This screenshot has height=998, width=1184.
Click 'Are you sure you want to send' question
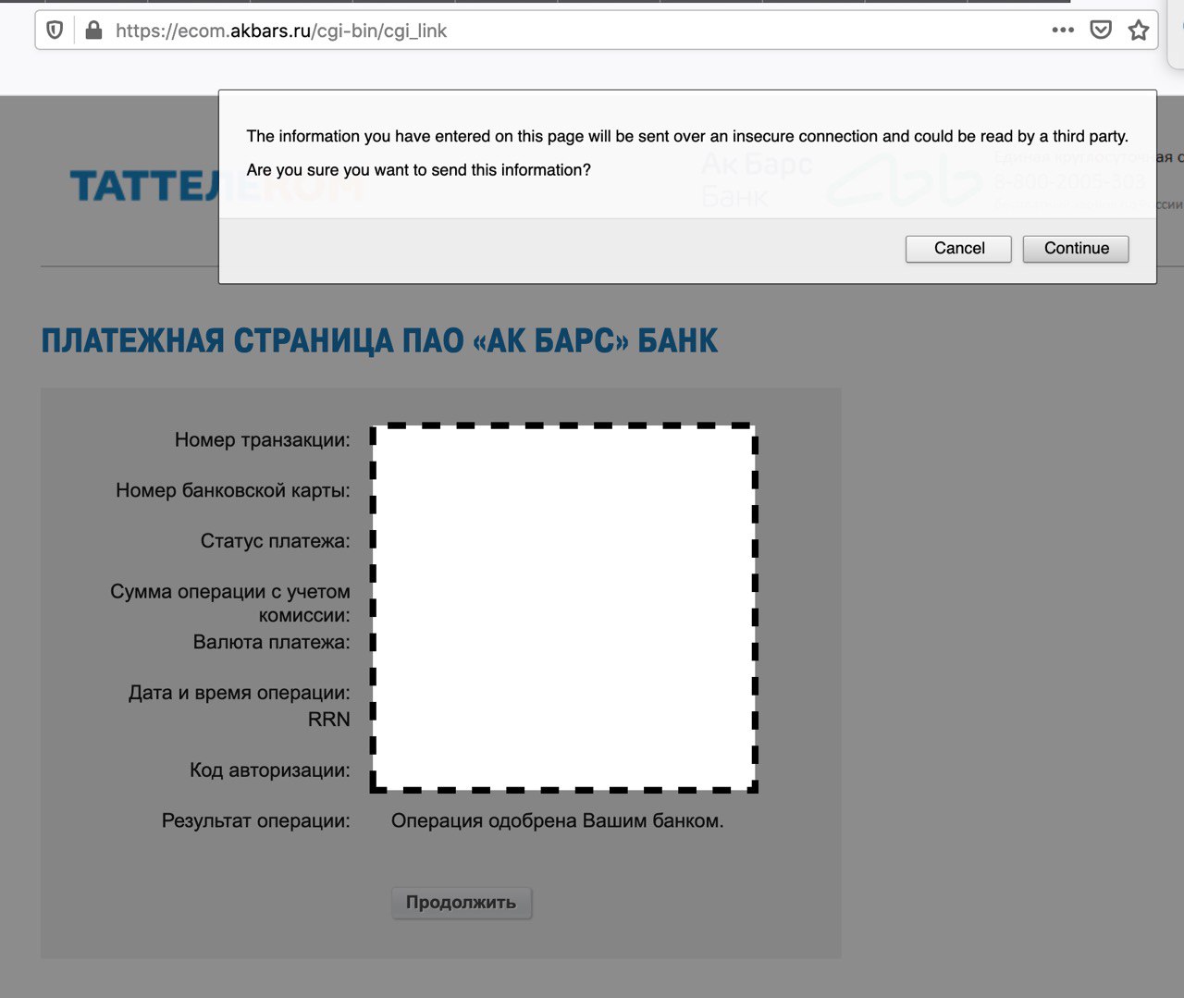tap(418, 170)
